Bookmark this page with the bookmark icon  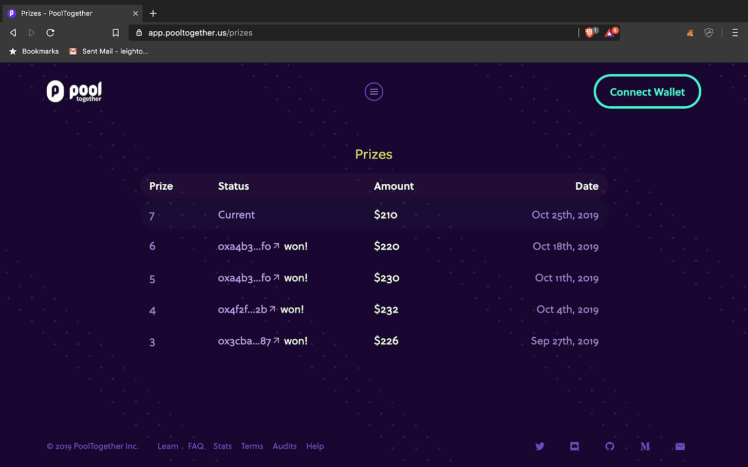tap(116, 33)
